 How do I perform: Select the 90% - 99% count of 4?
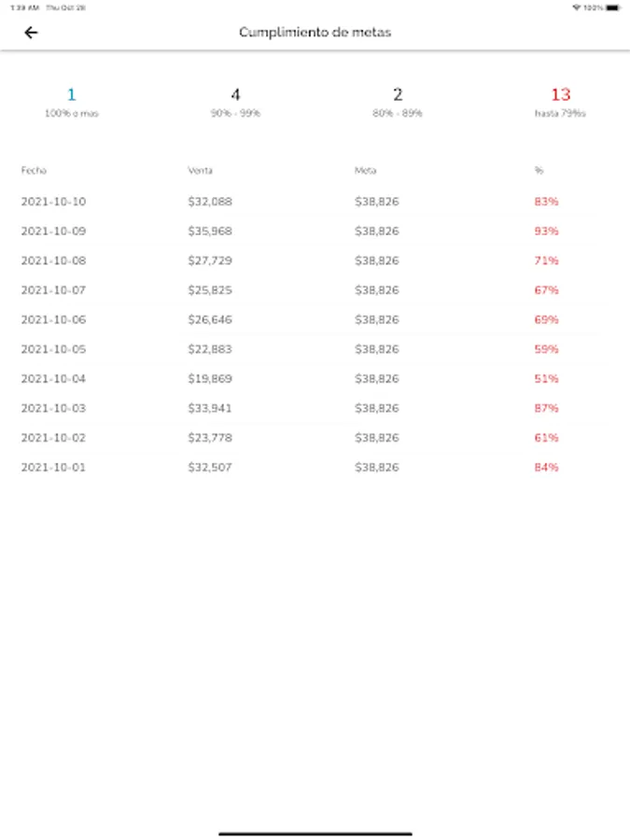click(x=235, y=95)
